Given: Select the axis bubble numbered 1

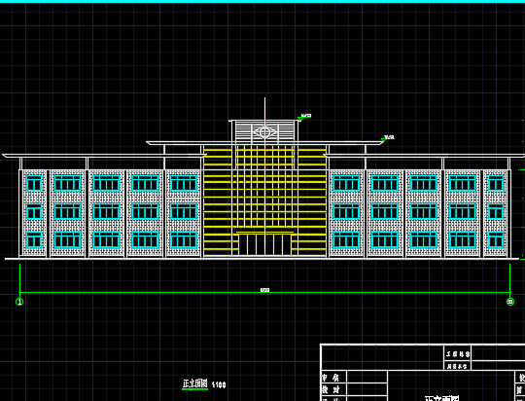Looking at the screenshot, I should (x=19, y=302).
